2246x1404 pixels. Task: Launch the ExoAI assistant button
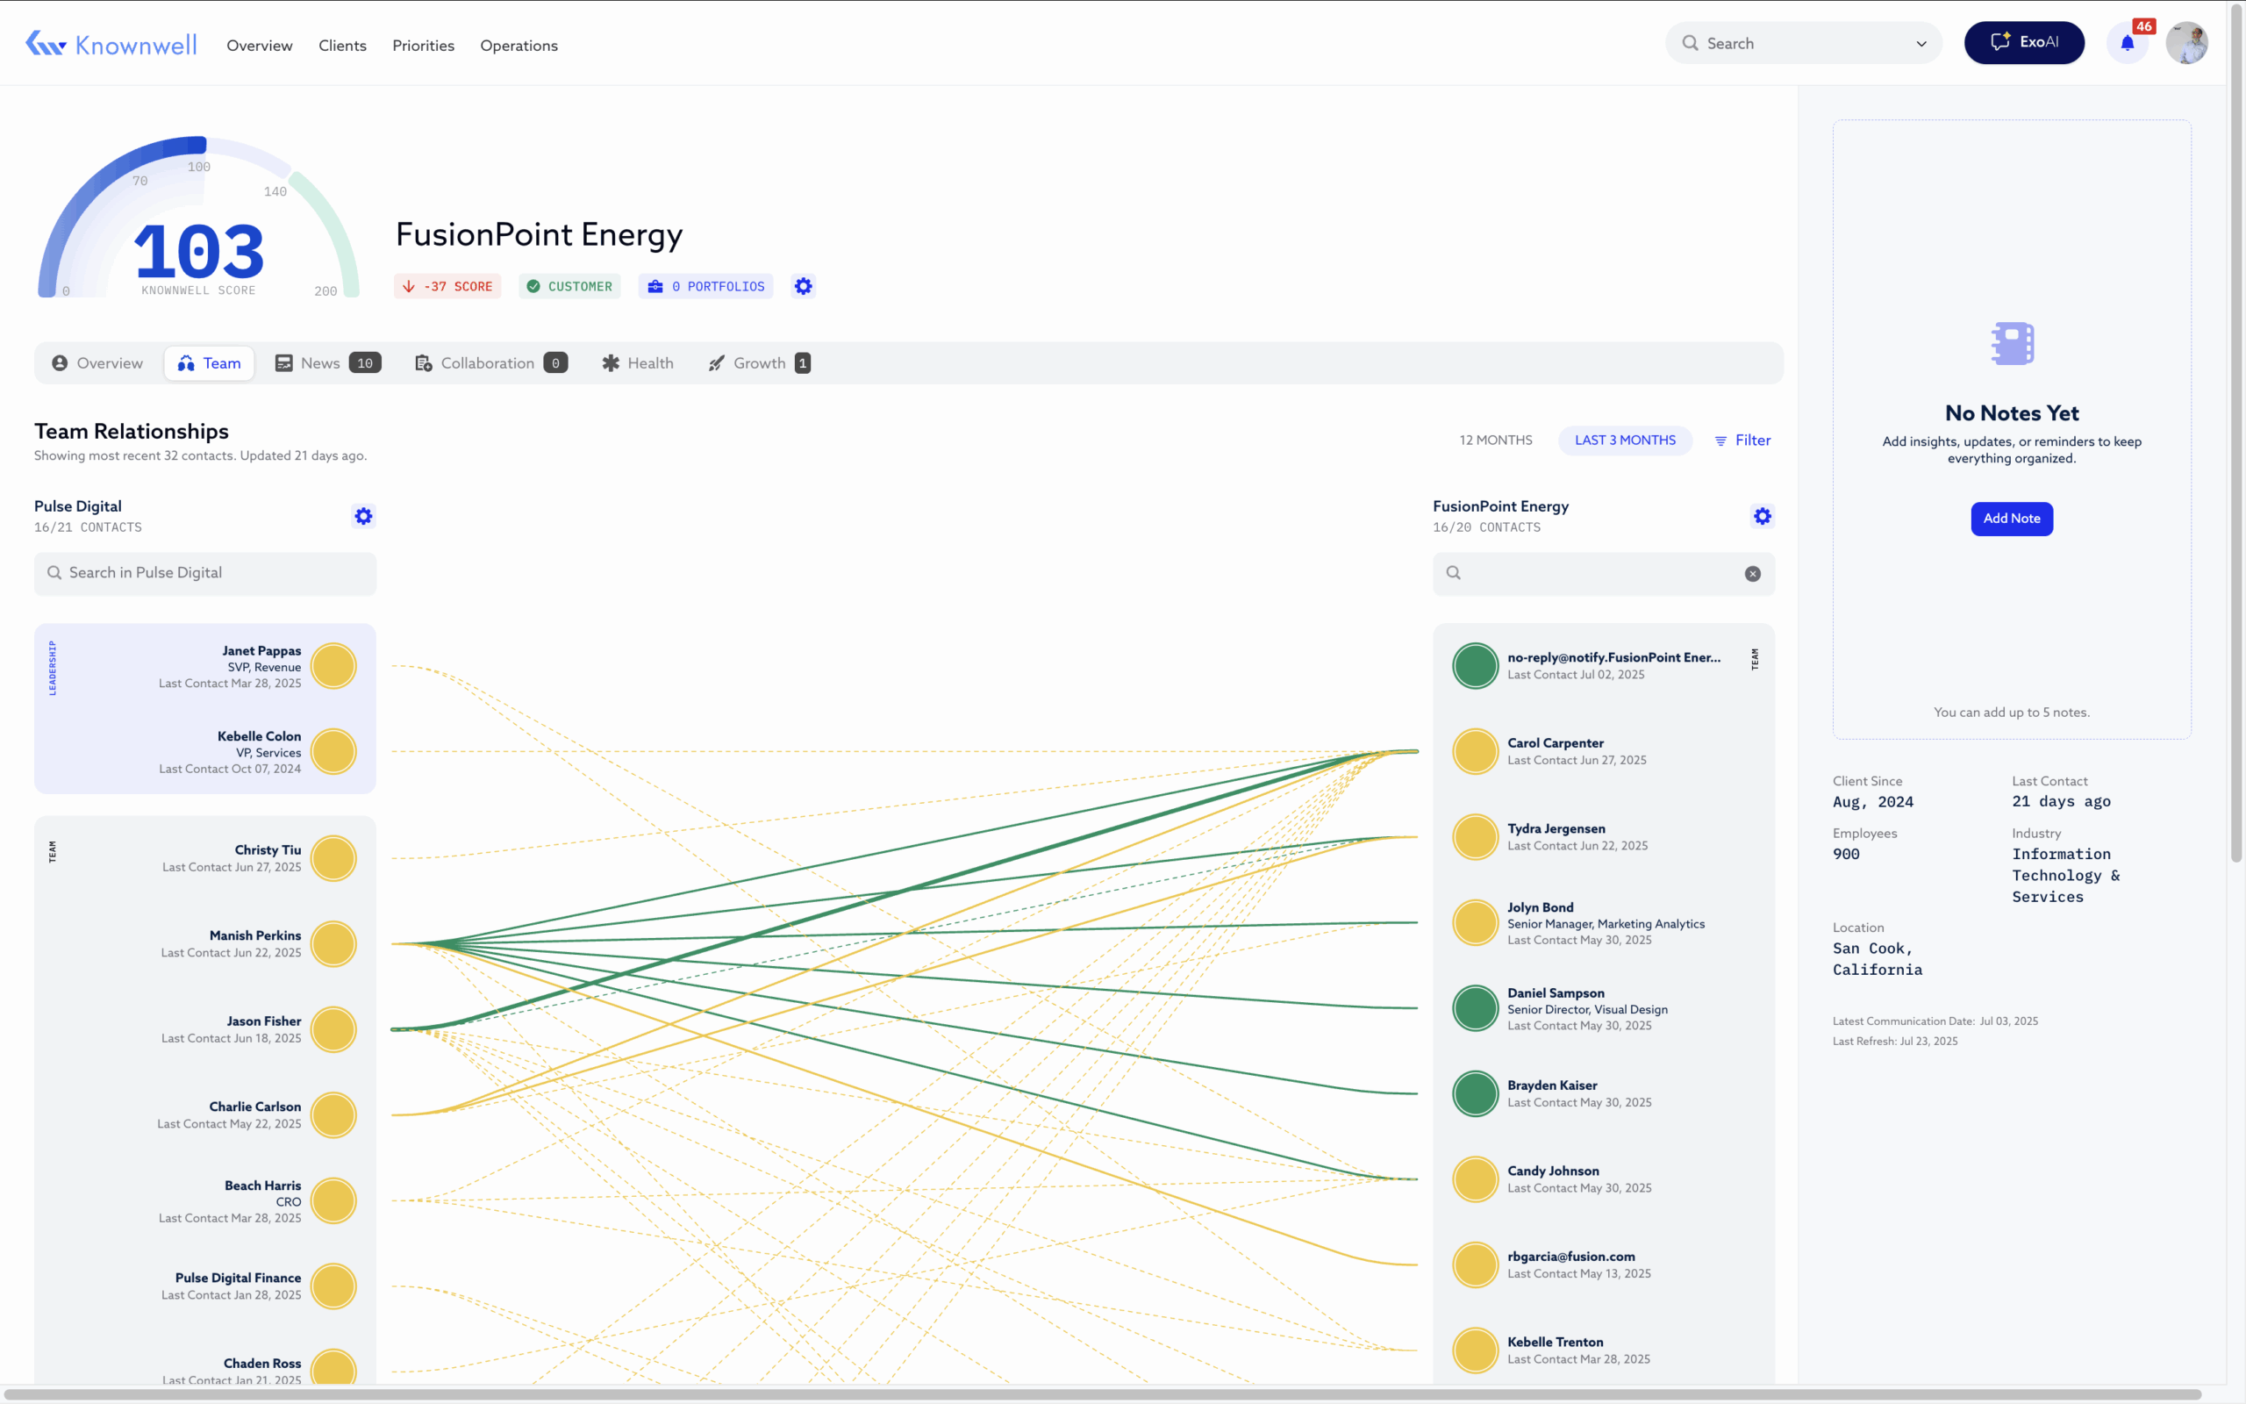click(x=2024, y=43)
